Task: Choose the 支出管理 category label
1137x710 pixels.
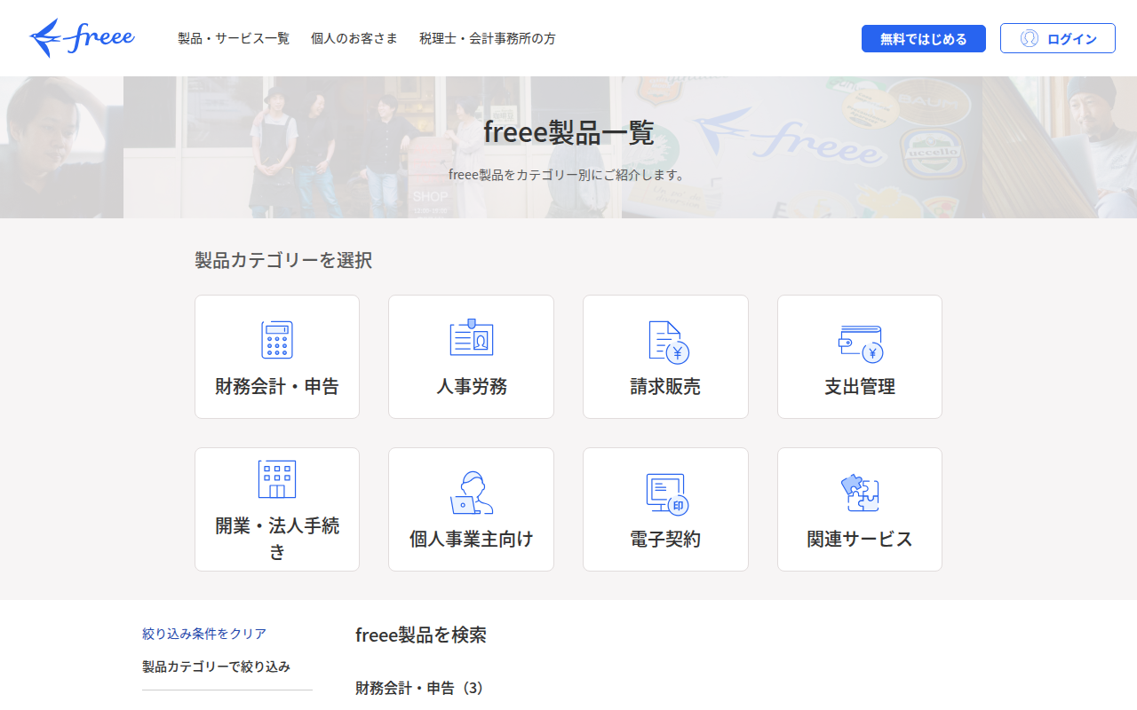Action: [x=860, y=387]
